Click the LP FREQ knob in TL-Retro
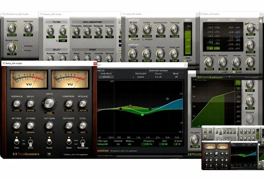This screenshot has width=264, height=179. tap(30, 126)
